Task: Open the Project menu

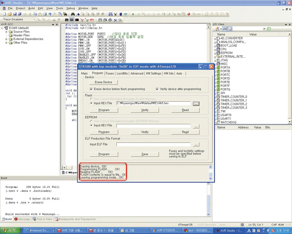Action: (20, 8)
